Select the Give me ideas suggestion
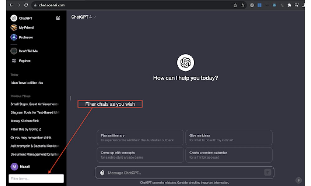Viewport: 311px width, 186px height. coord(229,138)
